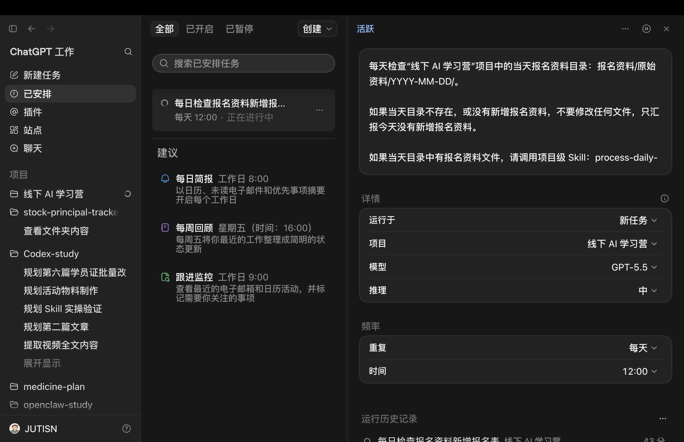The height and width of the screenshot is (442, 684).
Task: Click the 已安排 clock icon
Action: [x=14, y=94]
